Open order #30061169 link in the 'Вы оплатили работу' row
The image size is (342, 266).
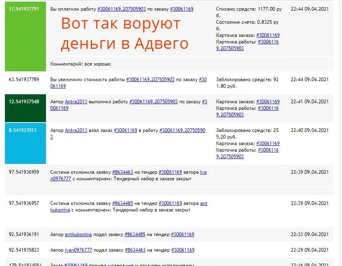click(x=182, y=9)
